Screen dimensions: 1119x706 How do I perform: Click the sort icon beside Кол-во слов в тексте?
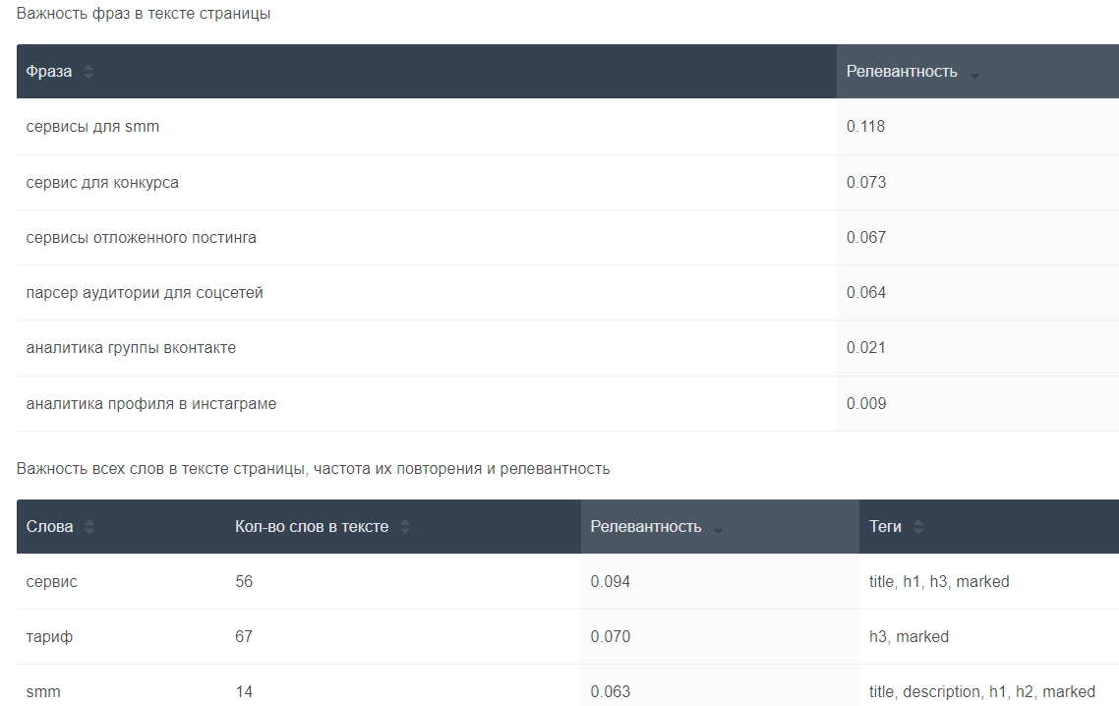[x=405, y=527]
